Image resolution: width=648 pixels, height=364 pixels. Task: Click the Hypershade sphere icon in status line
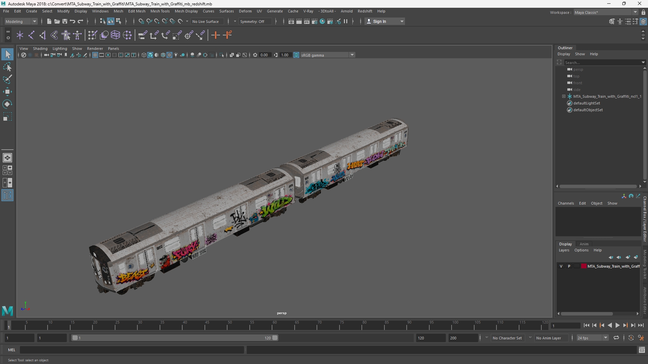click(x=322, y=21)
